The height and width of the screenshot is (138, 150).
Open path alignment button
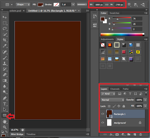pyautogui.click(x=136, y=5)
